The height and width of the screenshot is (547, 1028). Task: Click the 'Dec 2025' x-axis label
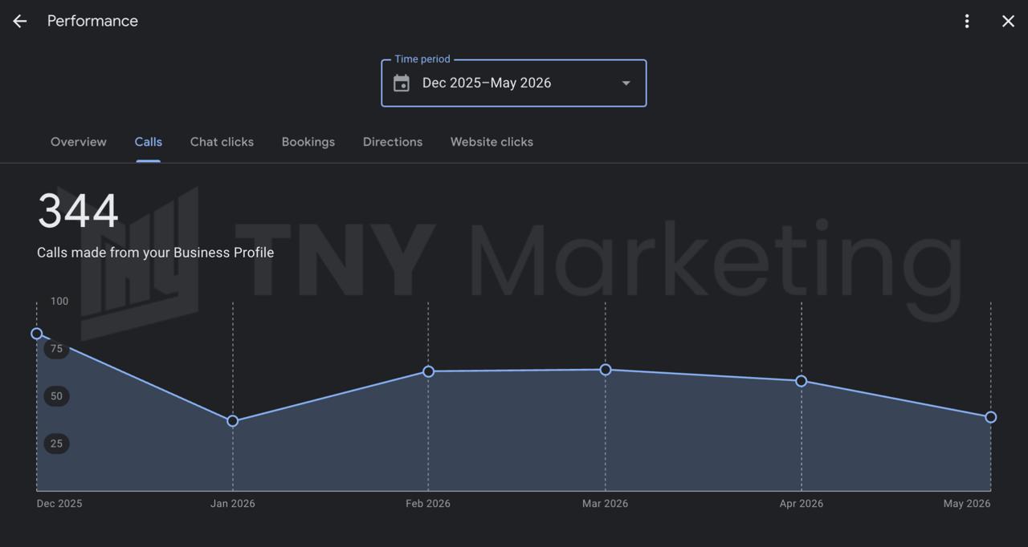59,504
